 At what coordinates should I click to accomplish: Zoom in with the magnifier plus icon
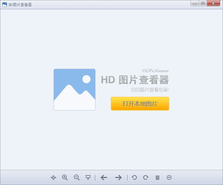[65, 177]
